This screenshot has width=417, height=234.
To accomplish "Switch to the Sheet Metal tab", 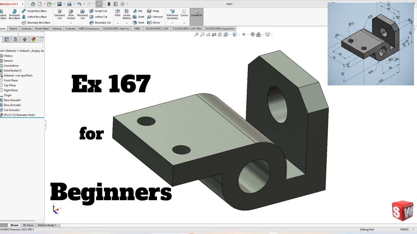I will pyautogui.click(x=42, y=29).
